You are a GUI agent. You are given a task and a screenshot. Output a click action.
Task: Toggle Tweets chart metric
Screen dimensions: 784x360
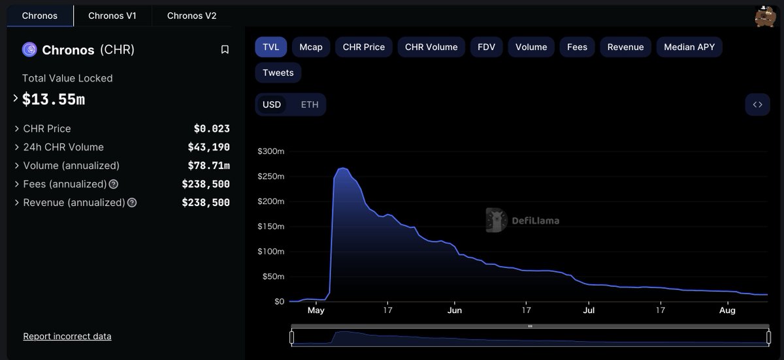[278, 72]
